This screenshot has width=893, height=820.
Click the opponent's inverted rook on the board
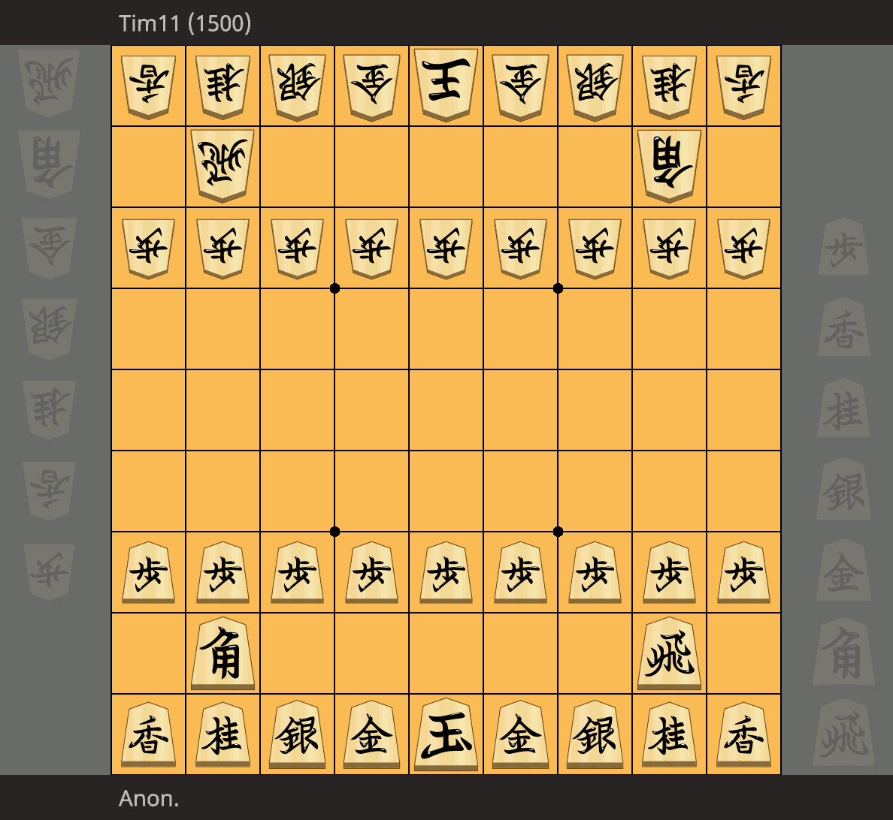pos(222,166)
